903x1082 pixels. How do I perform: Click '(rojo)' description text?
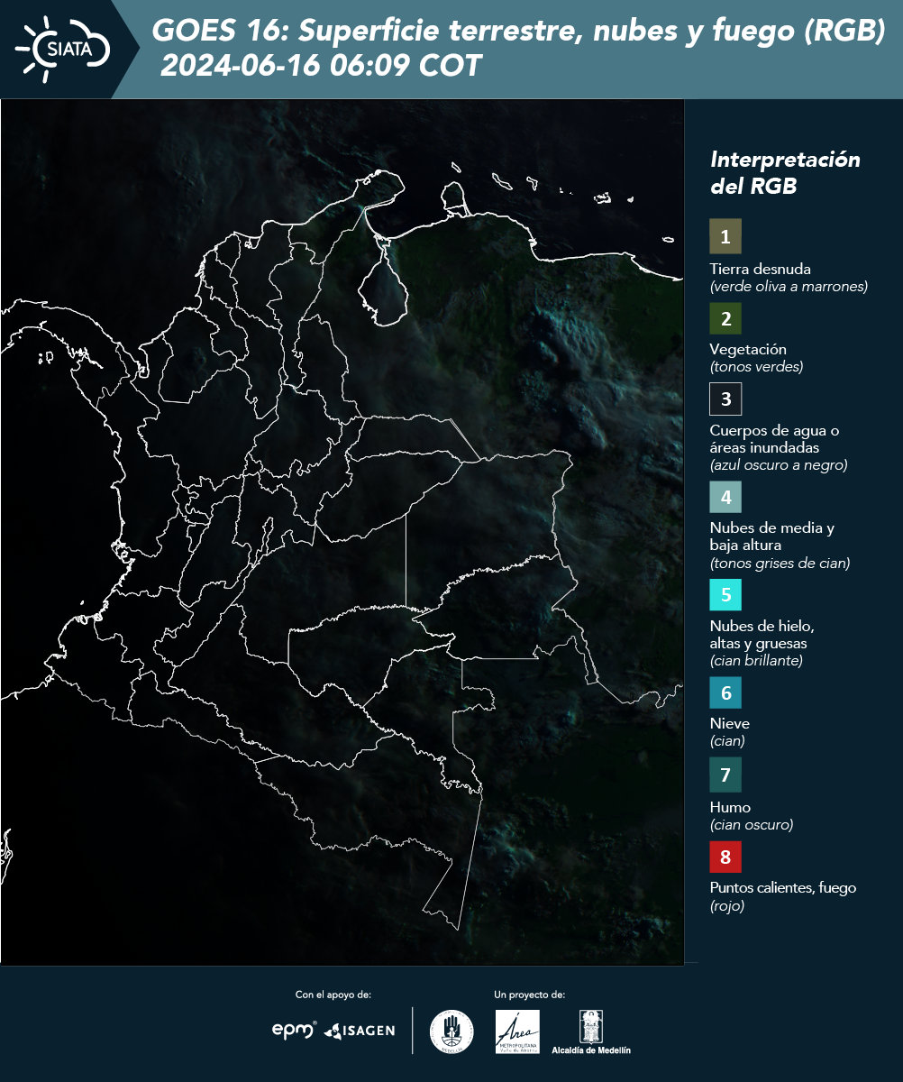pyautogui.click(x=727, y=906)
